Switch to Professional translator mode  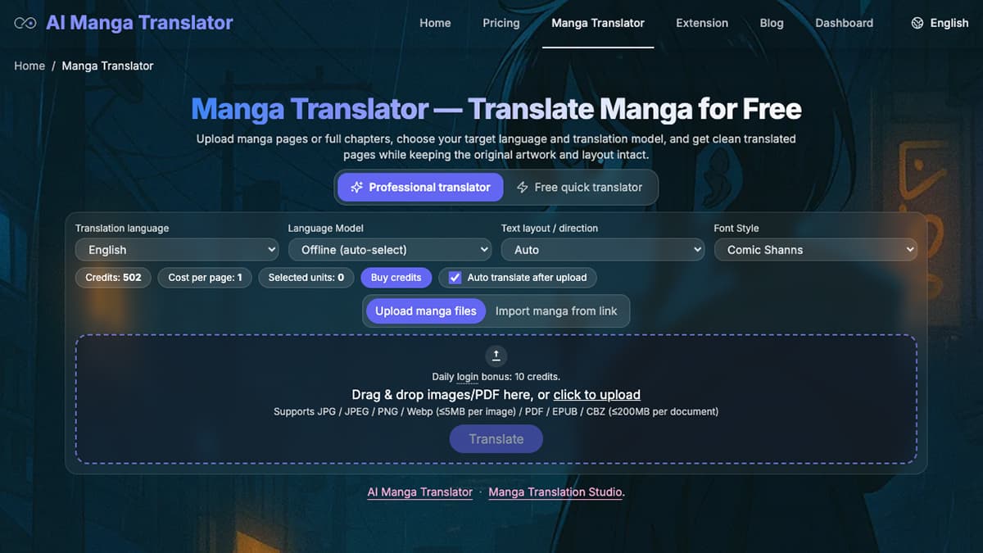[420, 187]
